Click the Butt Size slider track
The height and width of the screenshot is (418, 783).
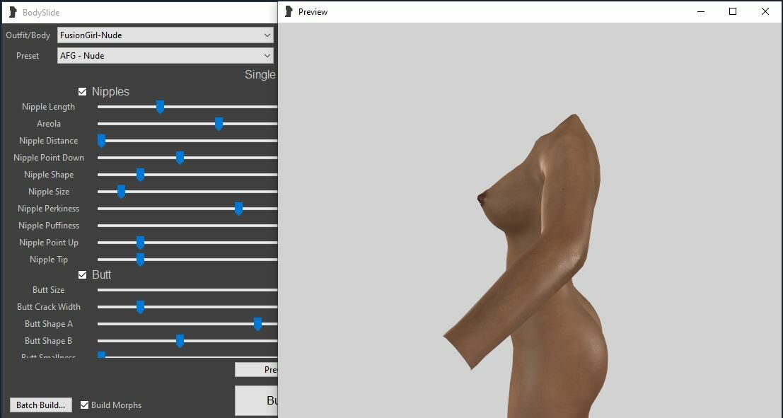(187, 290)
